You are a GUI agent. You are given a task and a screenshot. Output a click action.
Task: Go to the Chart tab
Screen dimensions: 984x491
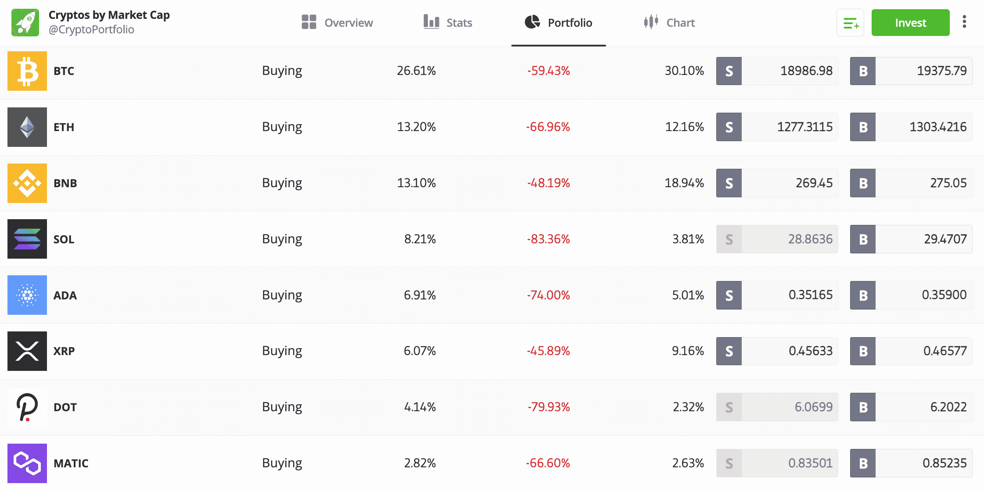tap(669, 23)
